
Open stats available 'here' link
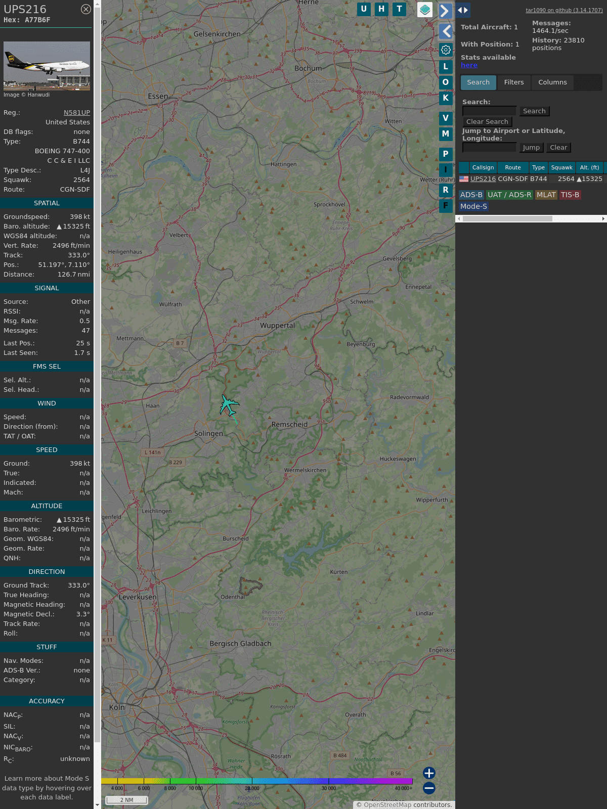pos(469,65)
